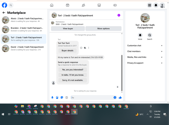Search in conversation magnifier icon

click(149, 35)
